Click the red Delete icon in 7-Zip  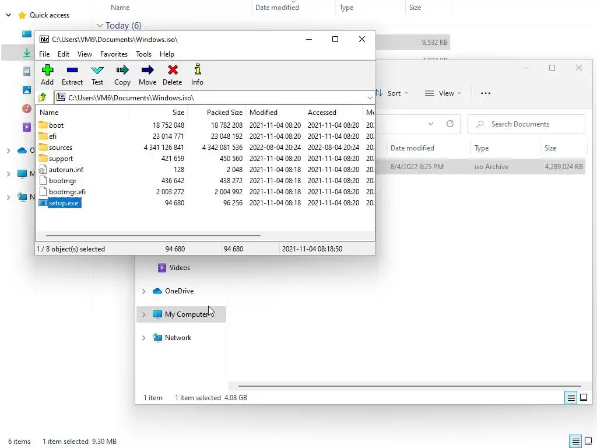point(173,70)
